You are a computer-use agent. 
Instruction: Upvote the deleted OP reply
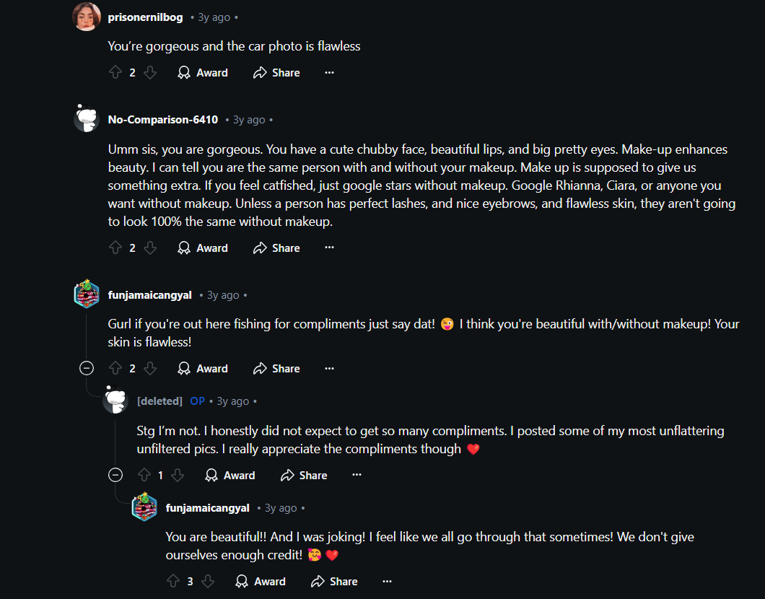(x=144, y=476)
